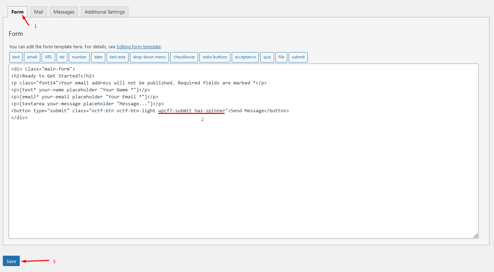Click the div class="main-form" opening line
The width and height of the screenshot is (494, 272).
pyautogui.click(x=43, y=69)
